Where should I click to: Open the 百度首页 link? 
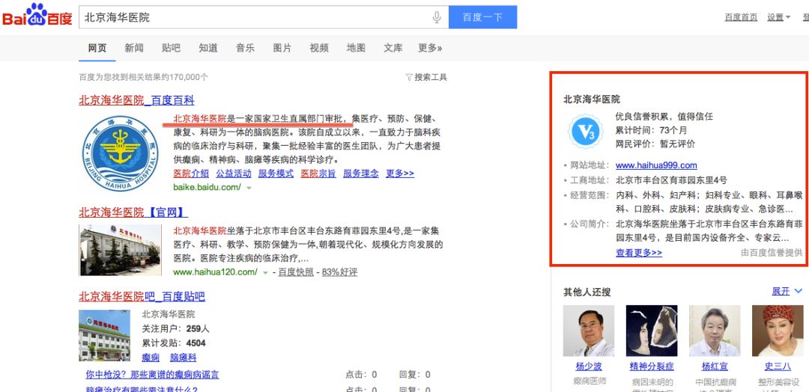(x=741, y=17)
